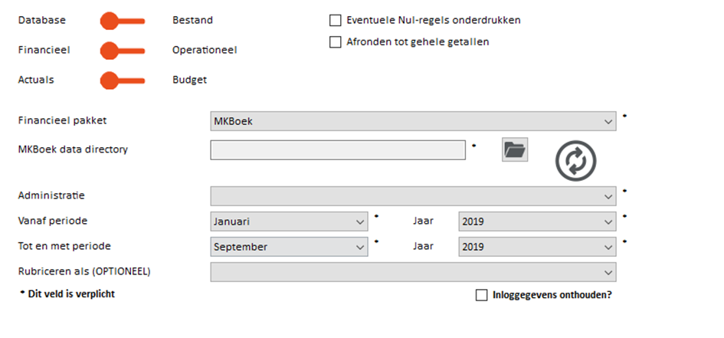
Task: Click the circular refresh arrows icon
Action: 576,161
